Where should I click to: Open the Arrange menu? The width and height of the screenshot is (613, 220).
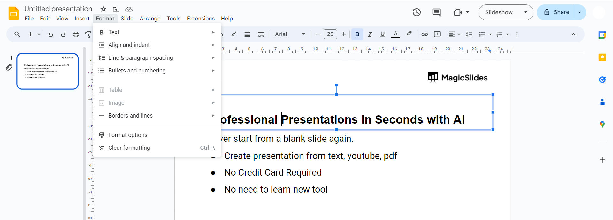(150, 19)
